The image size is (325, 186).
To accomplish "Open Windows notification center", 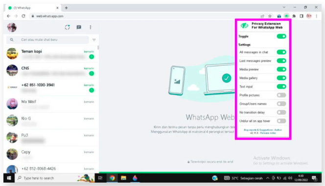I will pos(314,178).
